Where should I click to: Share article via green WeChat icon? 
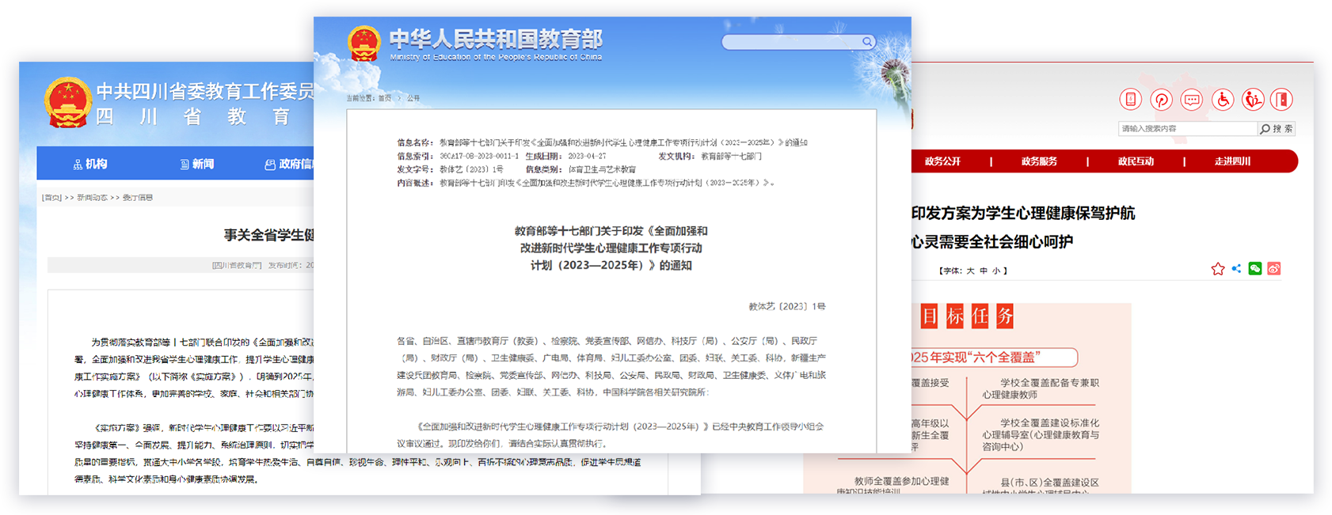(1255, 269)
